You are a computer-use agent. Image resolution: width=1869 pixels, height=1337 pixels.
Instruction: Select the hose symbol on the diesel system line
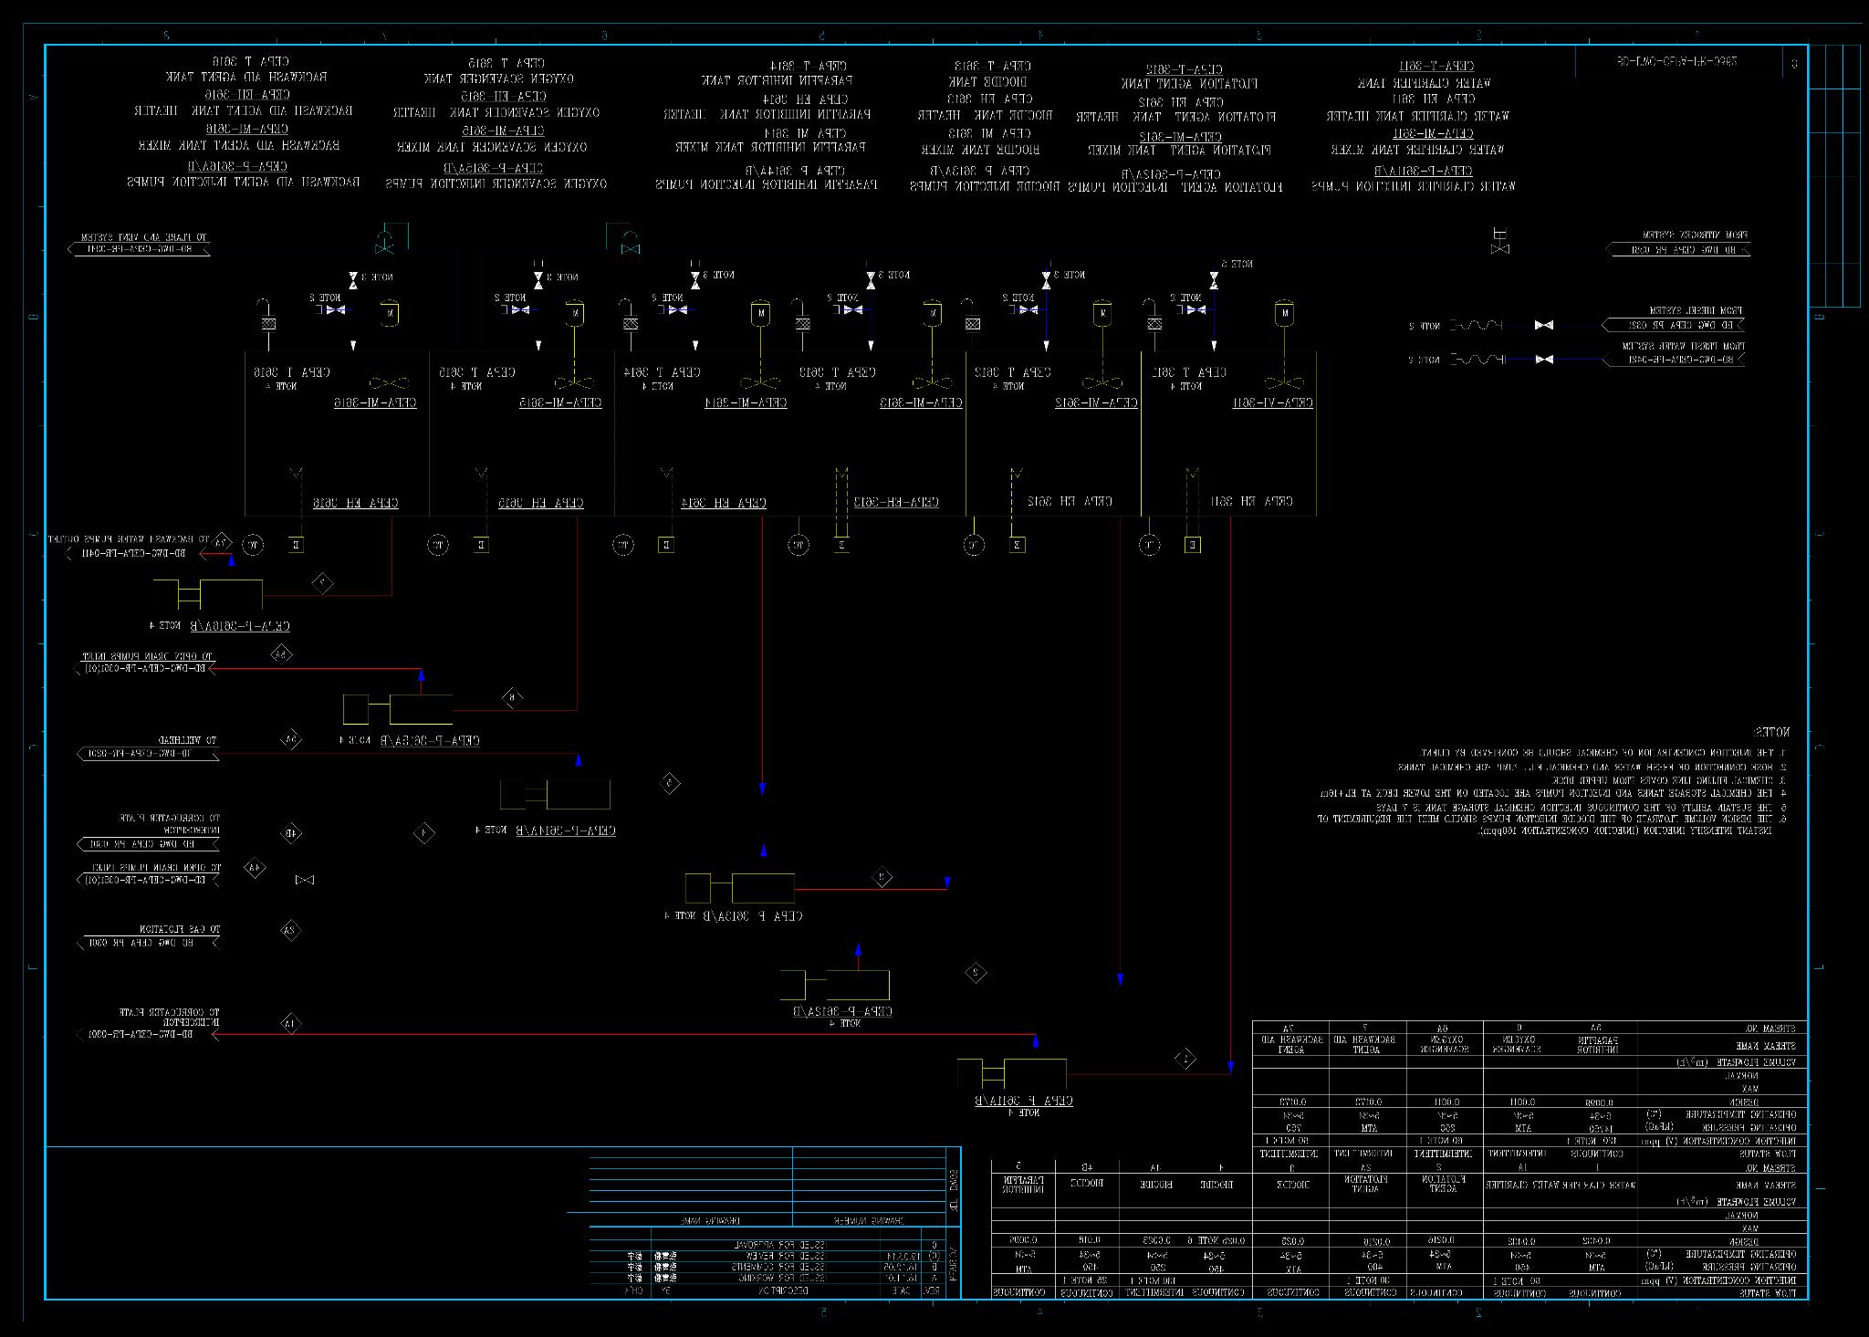(1476, 325)
